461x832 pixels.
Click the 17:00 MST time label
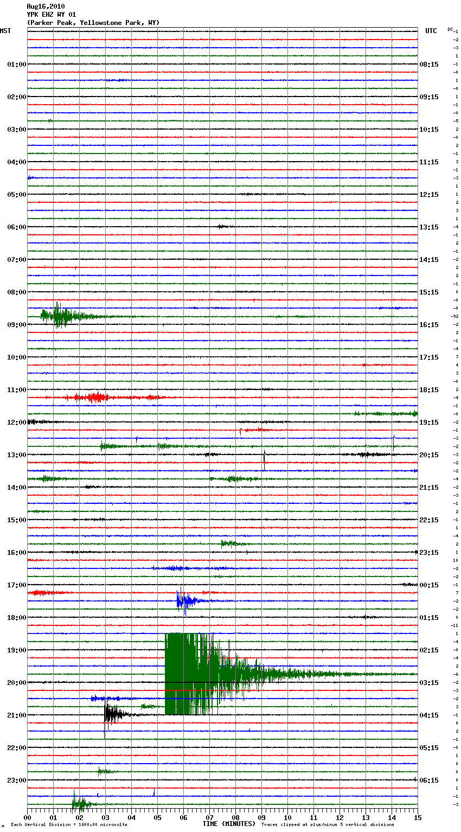pyautogui.click(x=17, y=585)
